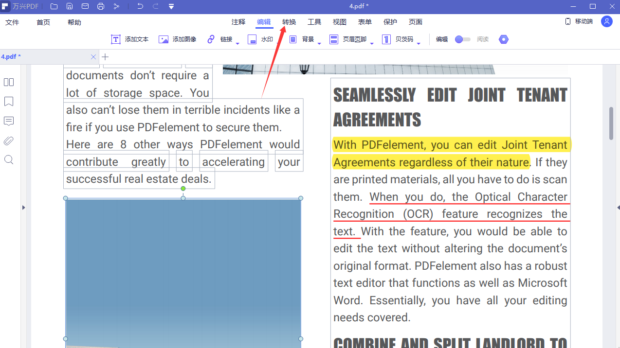Click underlined "Recognition (OCR) feature recognizes" text

click(x=450, y=214)
